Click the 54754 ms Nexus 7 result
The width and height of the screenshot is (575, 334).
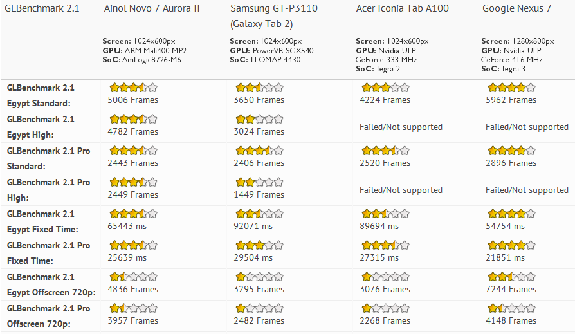(x=506, y=227)
